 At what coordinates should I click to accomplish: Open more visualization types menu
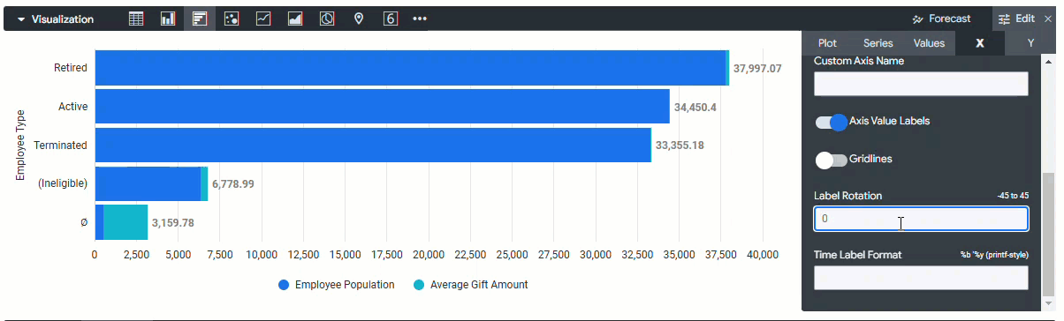[x=420, y=19]
